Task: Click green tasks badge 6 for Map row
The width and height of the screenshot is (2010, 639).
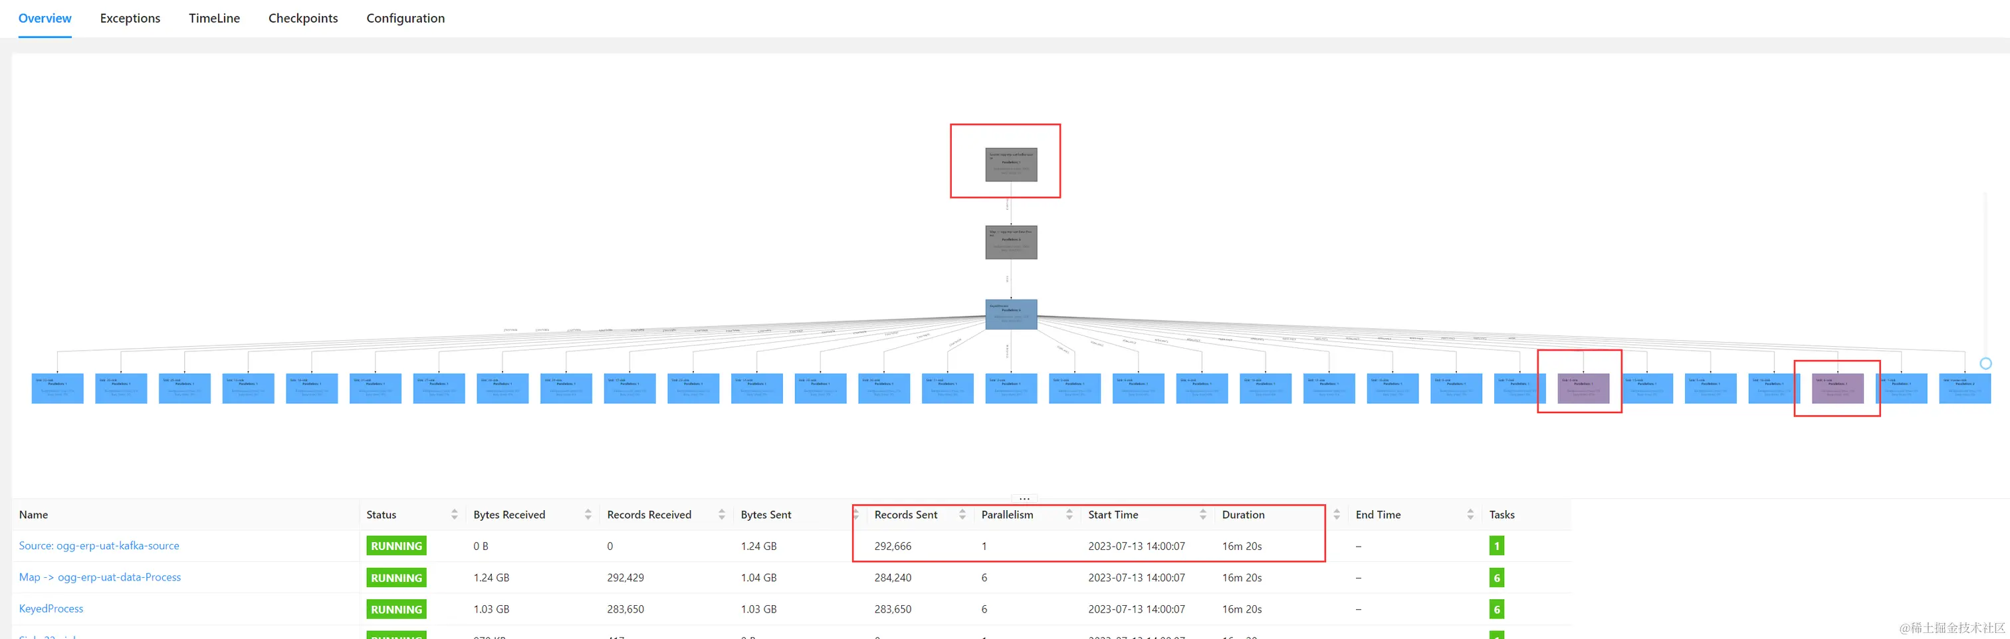Action: 1497,577
